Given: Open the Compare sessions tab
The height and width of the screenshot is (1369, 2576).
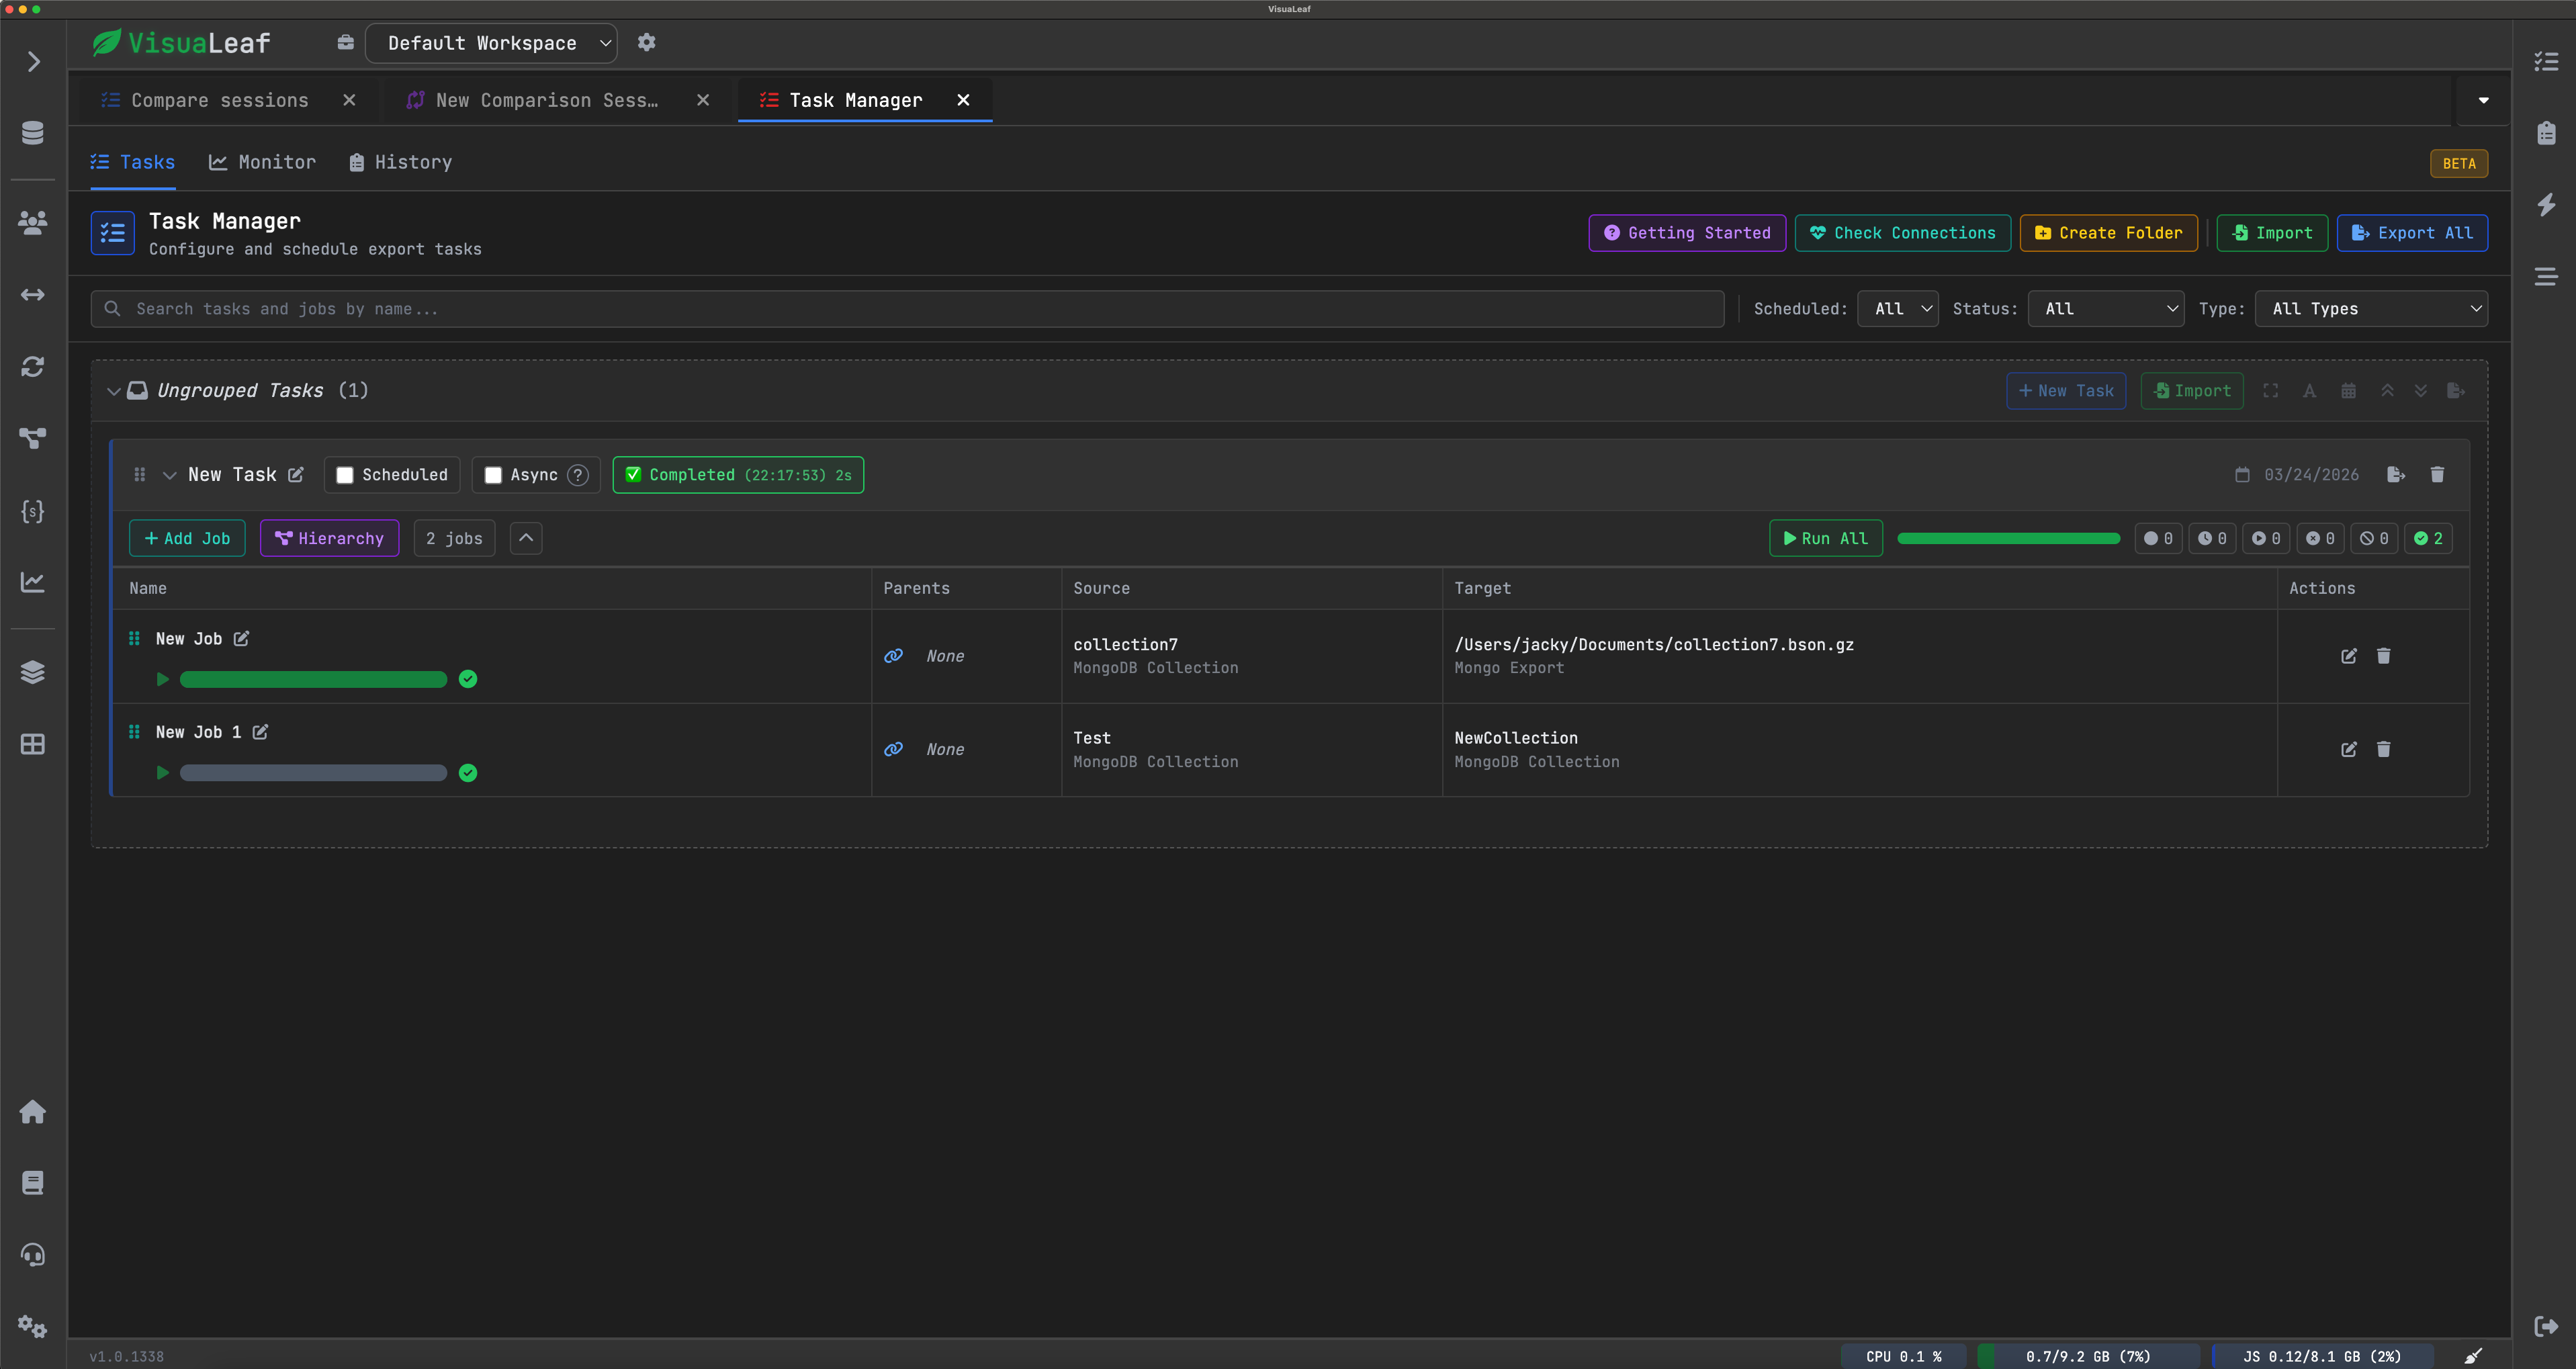Looking at the screenshot, I should click(219, 100).
